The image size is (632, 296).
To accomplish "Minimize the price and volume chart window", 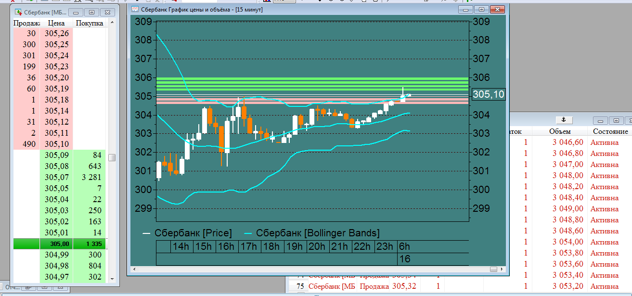I will point(465,9).
